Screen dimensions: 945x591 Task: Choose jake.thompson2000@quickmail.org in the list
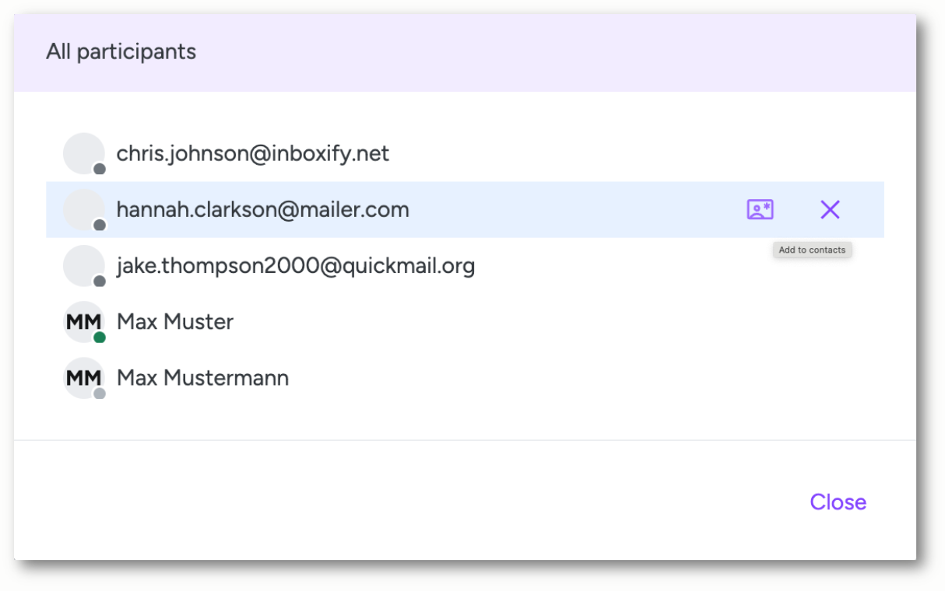[x=296, y=266]
